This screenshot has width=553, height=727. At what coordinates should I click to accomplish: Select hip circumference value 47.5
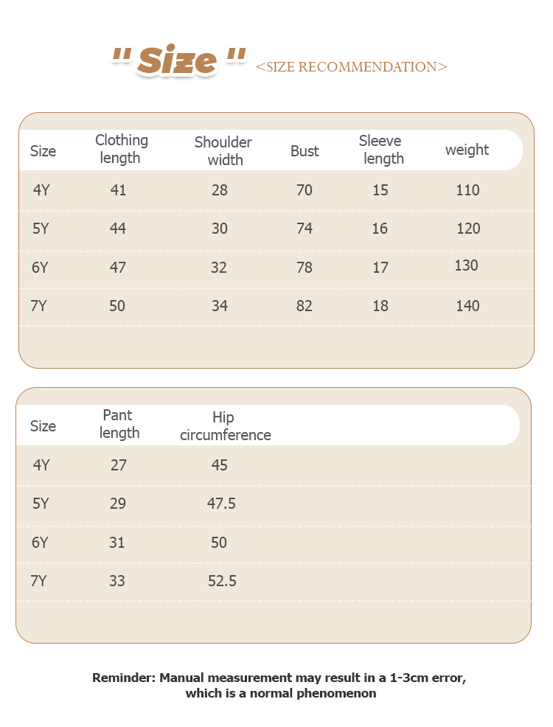221,504
